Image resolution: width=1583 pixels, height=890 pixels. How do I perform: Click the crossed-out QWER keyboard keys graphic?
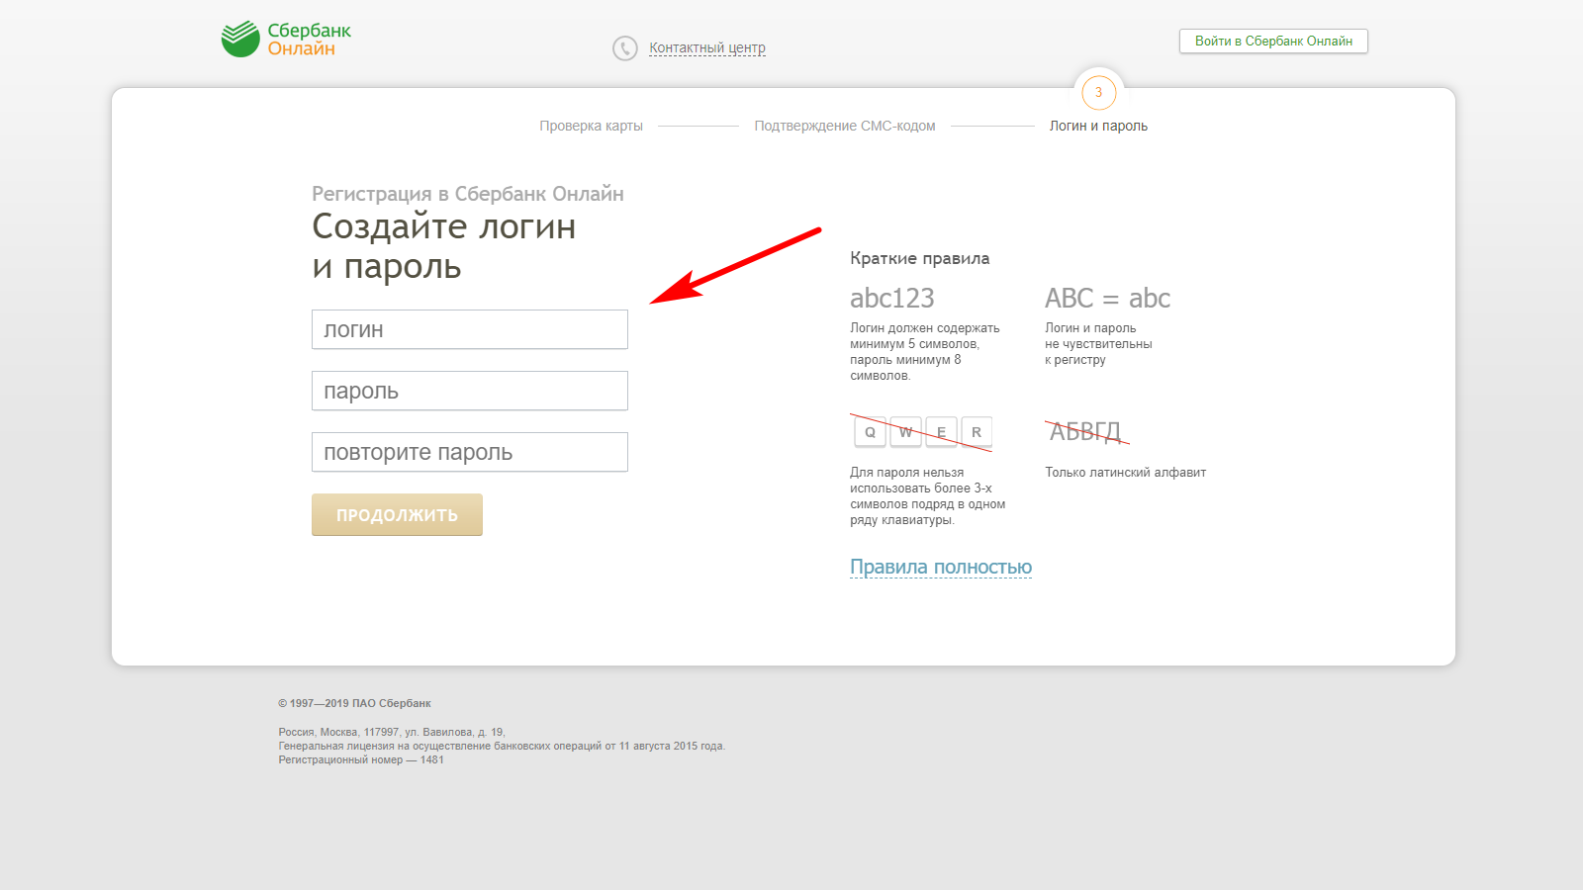point(922,432)
